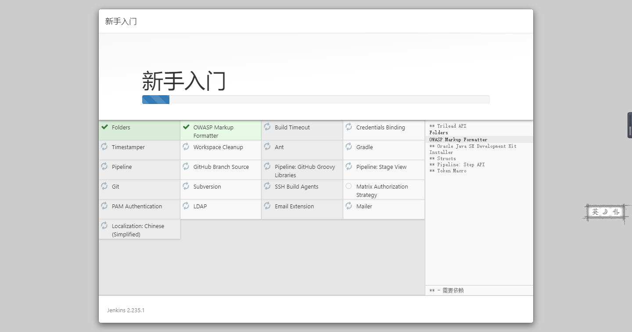Select the Localization: Chinese (Simplified) tile

pos(139,229)
